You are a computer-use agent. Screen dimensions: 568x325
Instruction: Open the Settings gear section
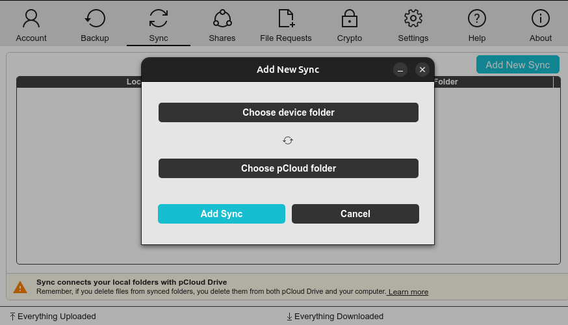point(413,25)
